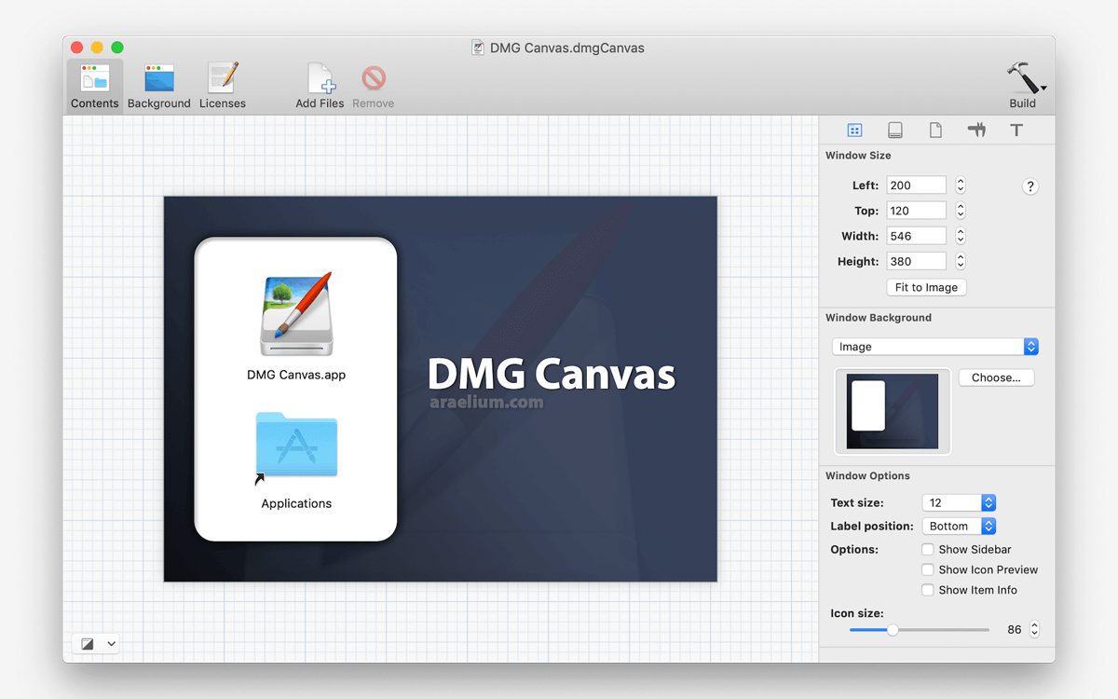Click the Top field stepper arrows
This screenshot has height=699, width=1118.
(961, 211)
